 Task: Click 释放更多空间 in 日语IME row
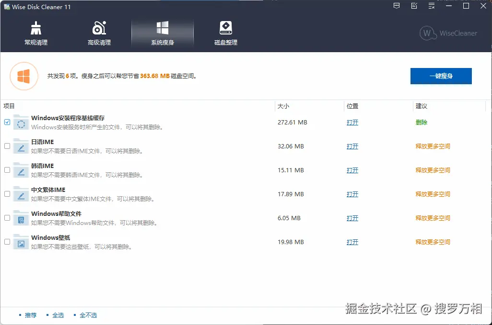[x=433, y=146]
